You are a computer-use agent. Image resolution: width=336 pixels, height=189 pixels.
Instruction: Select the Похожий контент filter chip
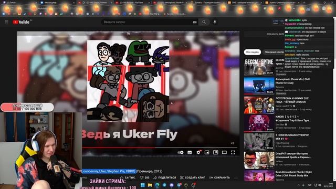274,52
